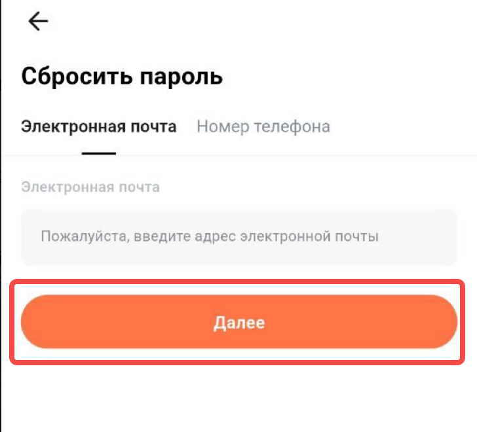Screen dimensions: 477x432
Task: Click the underline beneath the active tab
Action: pos(99,153)
